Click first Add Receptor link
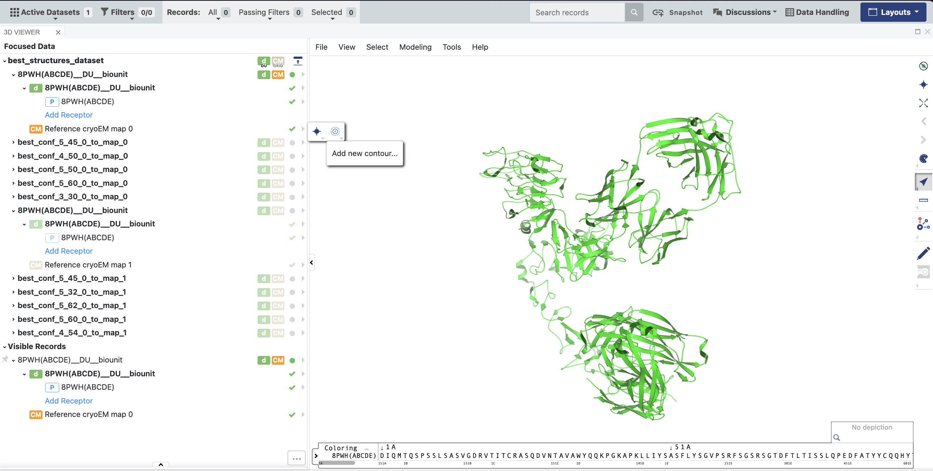The width and height of the screenshot is (933, 471). (x=69, y=115)
